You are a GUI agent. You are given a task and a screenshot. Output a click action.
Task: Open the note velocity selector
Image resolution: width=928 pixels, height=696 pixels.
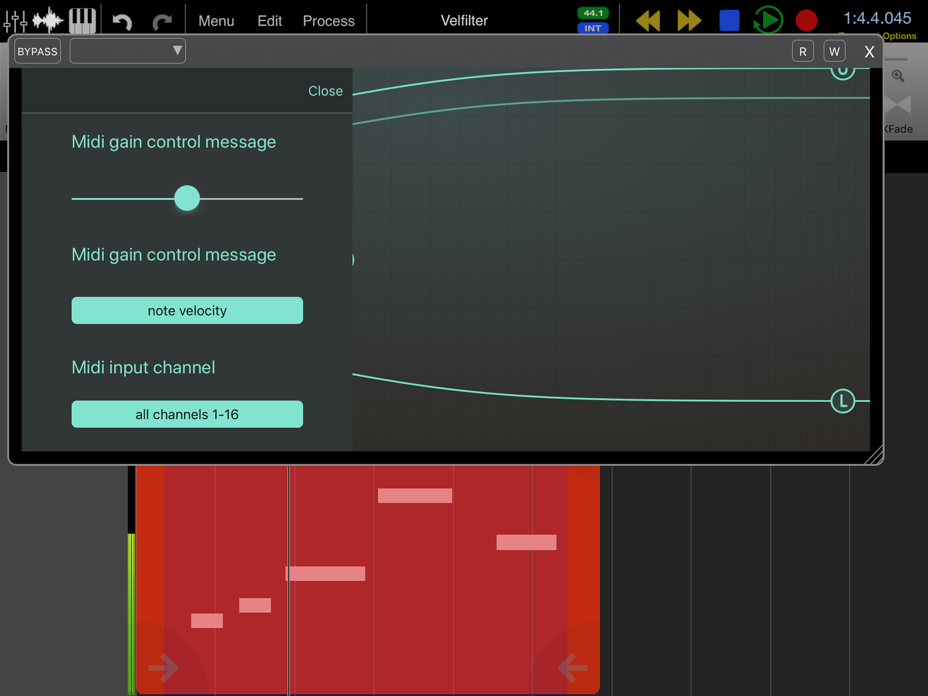(x=187, y=311)
